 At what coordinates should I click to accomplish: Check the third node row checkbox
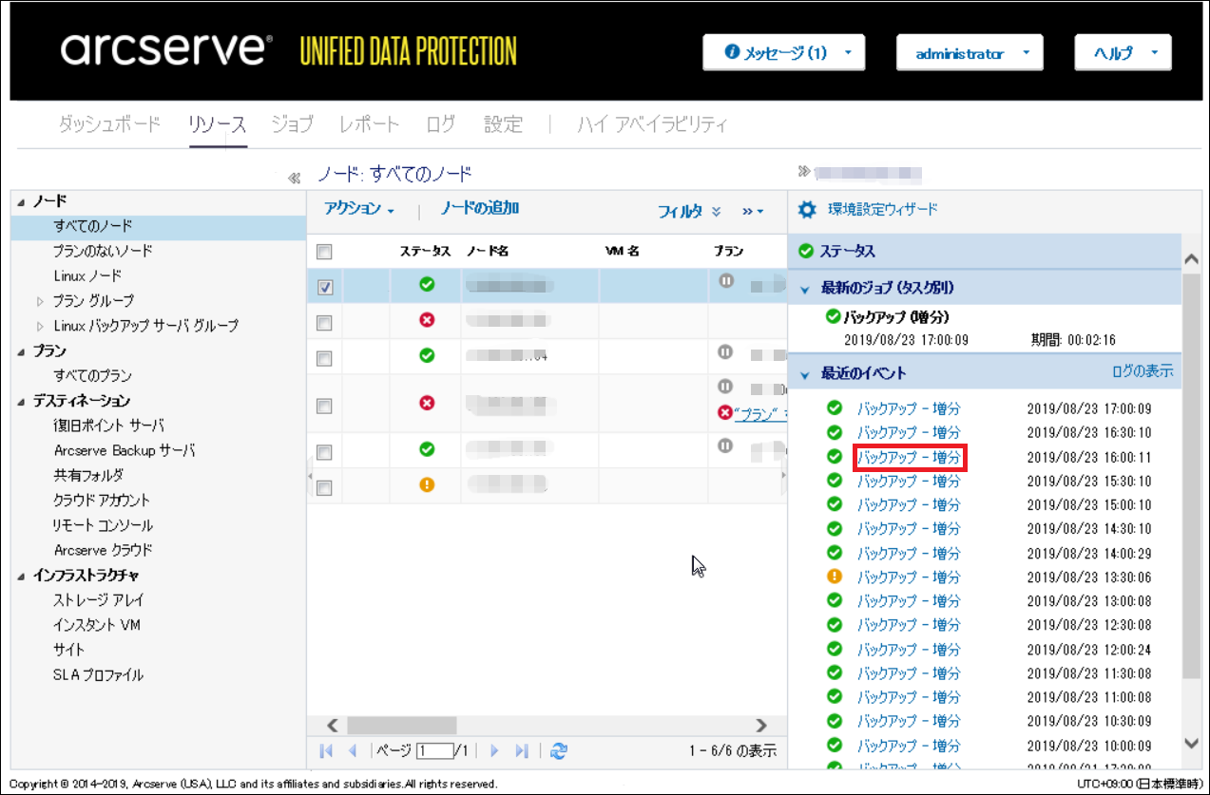324,359
